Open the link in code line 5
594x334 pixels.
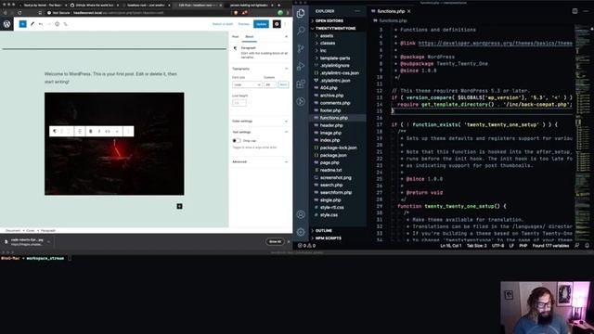(495, 44)
